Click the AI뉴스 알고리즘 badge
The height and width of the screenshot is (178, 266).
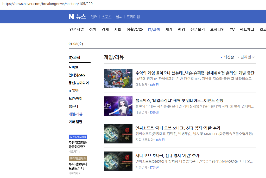[x=78, y=137]
